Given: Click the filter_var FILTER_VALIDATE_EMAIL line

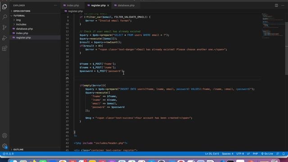Looking at the screenshot, I should tap(115, 17).
